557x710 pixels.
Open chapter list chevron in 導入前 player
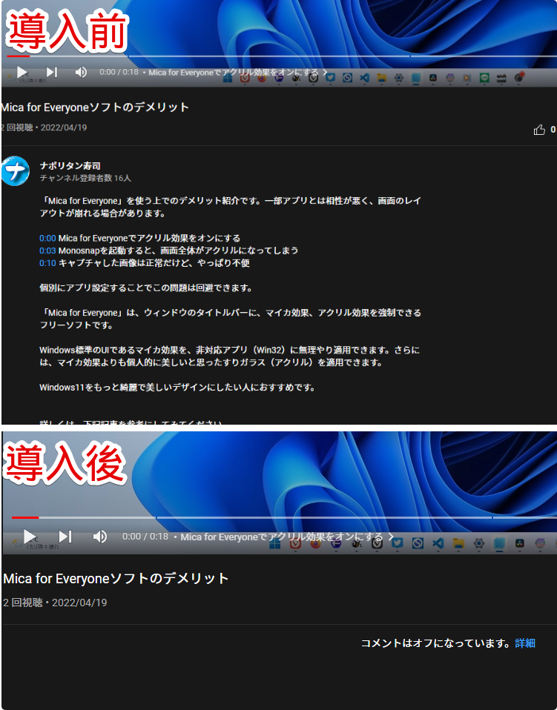click(325, 72)
